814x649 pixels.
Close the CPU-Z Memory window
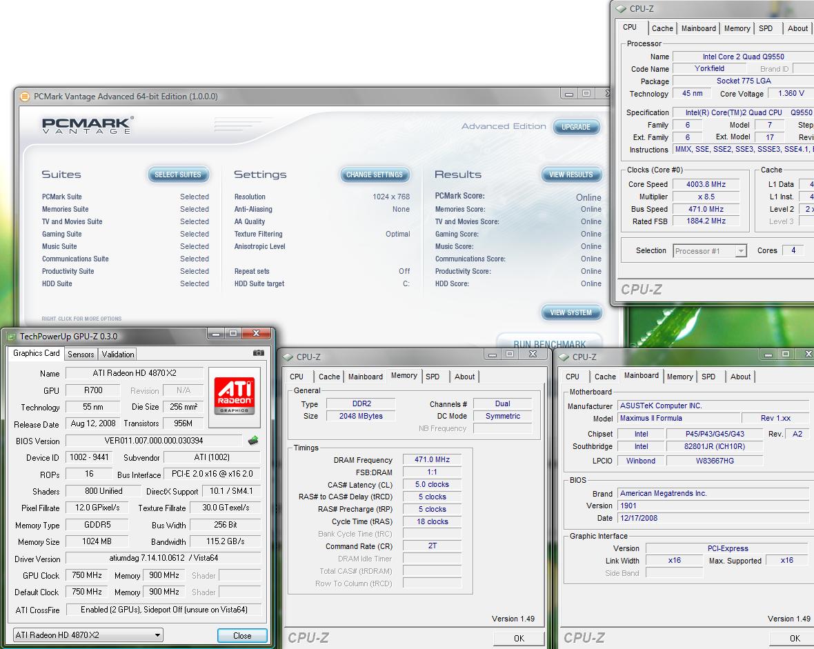click(x=533, y=355)
